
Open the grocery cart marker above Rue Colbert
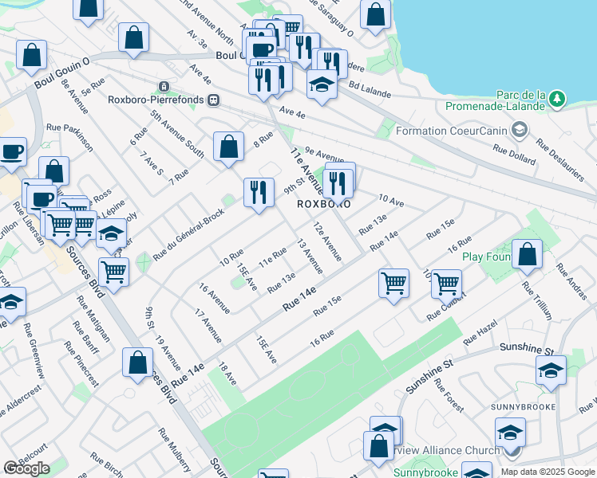click(x=447, y=284)
